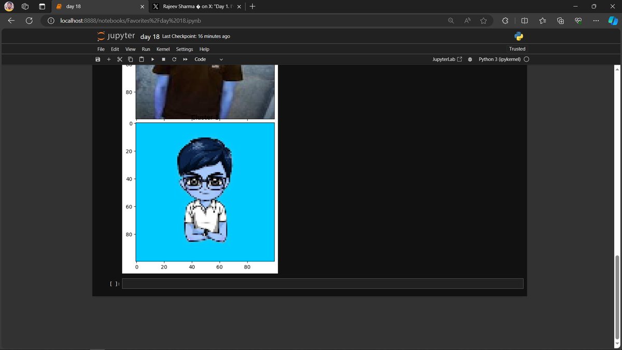Click the photo plot of person

click(x=205, y=92)
